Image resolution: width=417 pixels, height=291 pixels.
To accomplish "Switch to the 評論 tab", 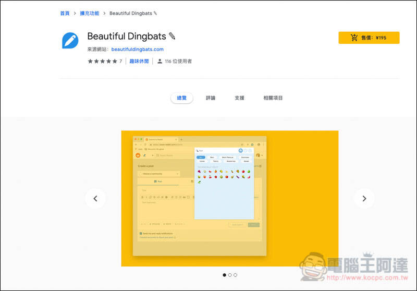I will (x=211, y=98).
